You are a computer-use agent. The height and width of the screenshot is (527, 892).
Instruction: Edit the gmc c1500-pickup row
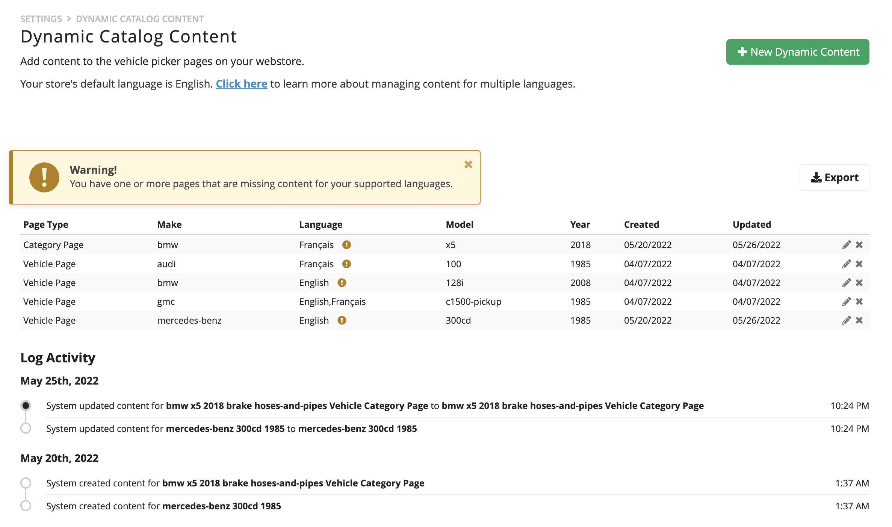click(x=846, y=301)
